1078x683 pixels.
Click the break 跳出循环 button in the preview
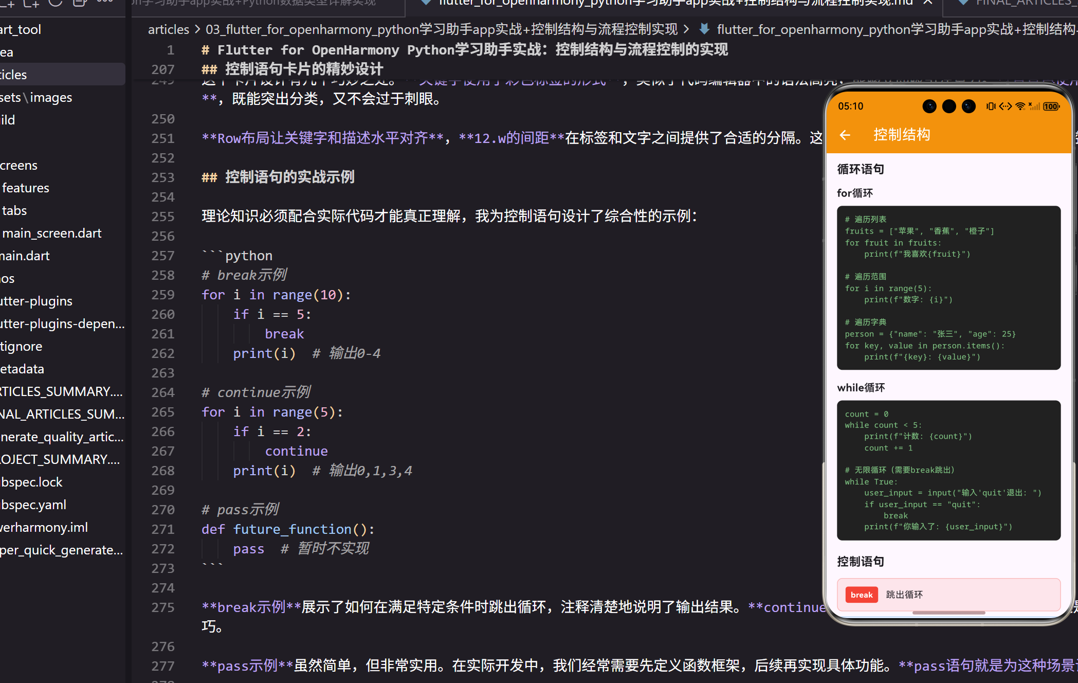948,595
